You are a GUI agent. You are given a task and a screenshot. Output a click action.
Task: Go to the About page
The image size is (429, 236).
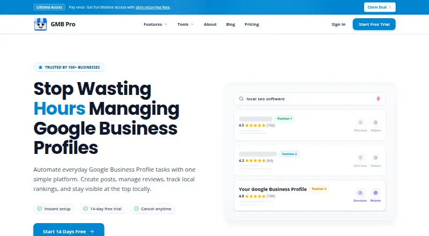coord(210,24)
